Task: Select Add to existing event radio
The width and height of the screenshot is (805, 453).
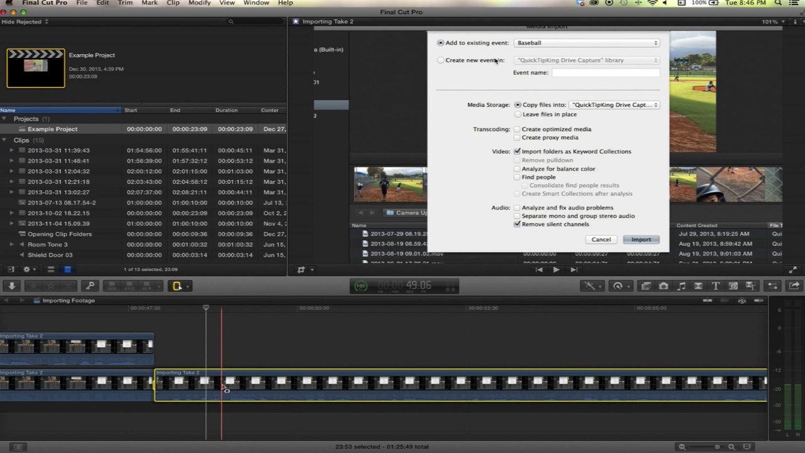Action: pyautogui.click(x=440, y=43)
